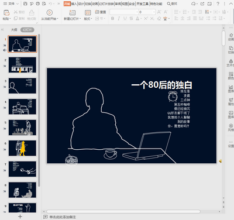Expand the arrow next to 文件 menu
Viewport: 234px width, 220px height.
[x=18, y=4]
